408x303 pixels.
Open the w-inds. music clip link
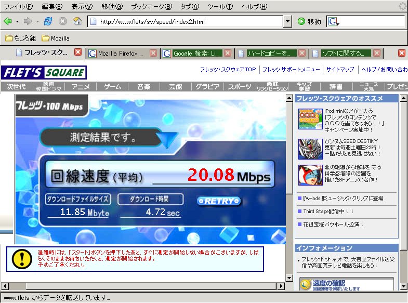(343, 198)
